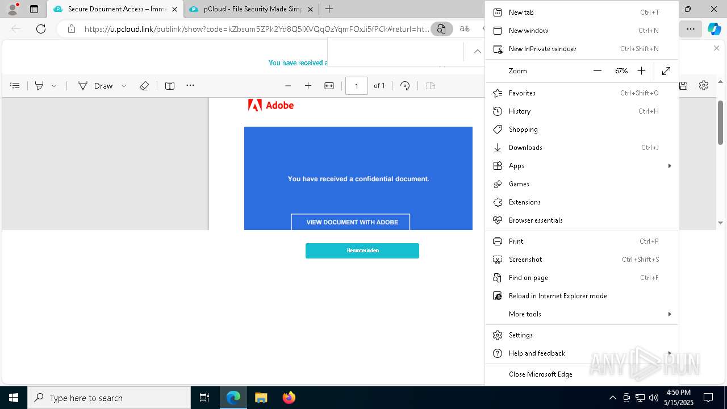
Task: Close the Secure Document Access tab
Action: 175,9
